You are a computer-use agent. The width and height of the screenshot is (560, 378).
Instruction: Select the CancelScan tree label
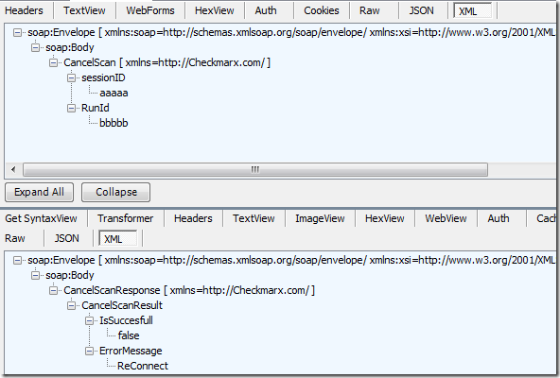[166, 62]
